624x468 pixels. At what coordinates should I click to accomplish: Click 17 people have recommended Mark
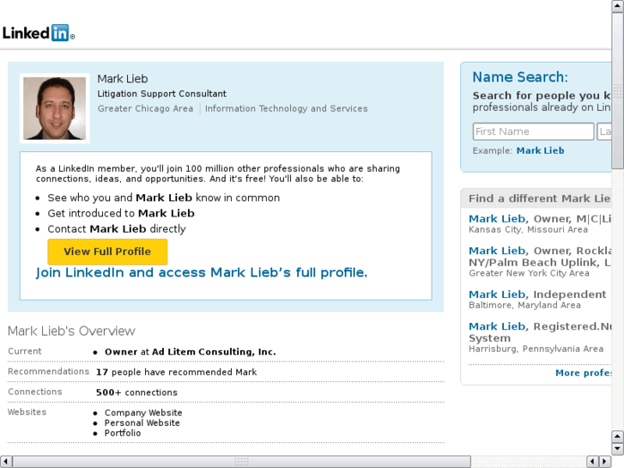[x=176, y=372]
